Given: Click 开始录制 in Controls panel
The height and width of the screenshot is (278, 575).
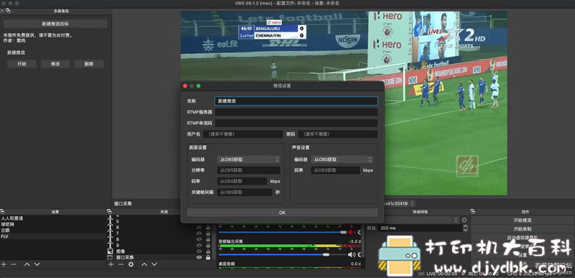Looking at the screenshot, I should pyautogui.click(x=523, y=229).
